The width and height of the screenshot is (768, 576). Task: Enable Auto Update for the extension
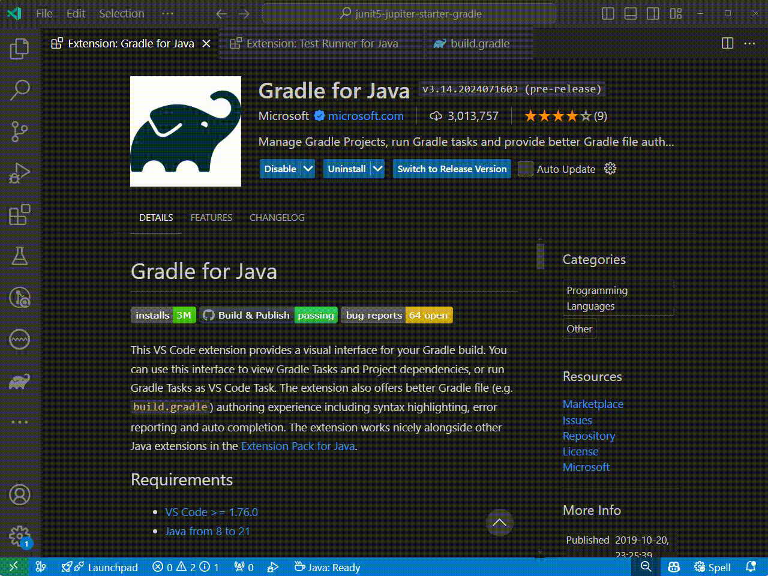pos(525,169)
